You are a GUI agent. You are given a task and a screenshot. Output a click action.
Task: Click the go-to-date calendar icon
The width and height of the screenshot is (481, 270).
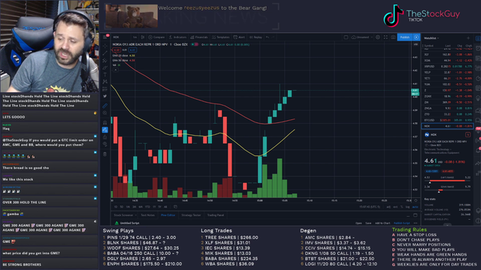175,207
